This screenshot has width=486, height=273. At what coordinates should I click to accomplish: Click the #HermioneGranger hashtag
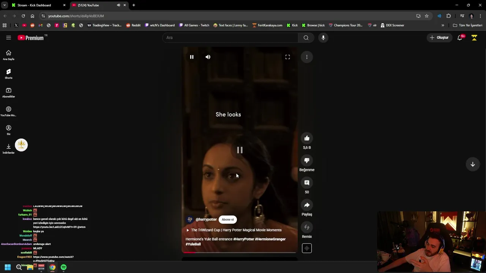click(270, 239)
